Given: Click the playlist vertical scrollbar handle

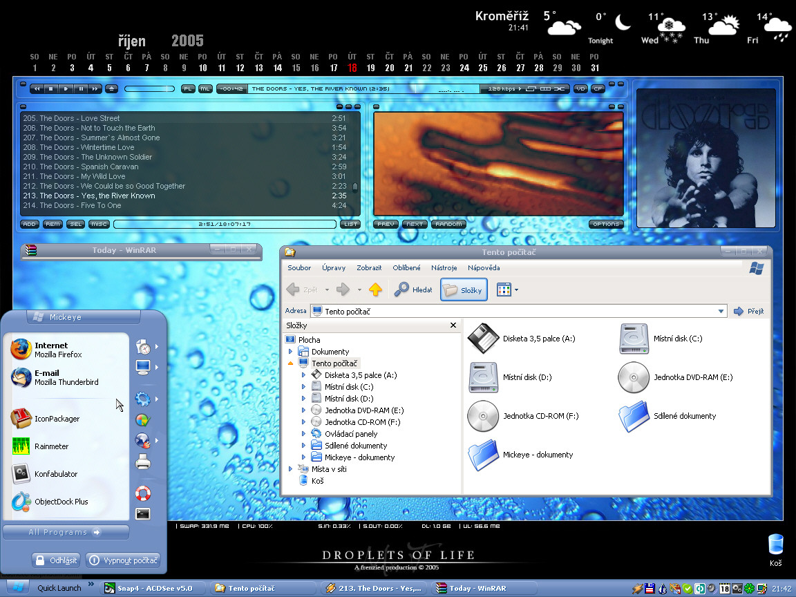Looking at the screenshot, I should (x=355, y=187).
